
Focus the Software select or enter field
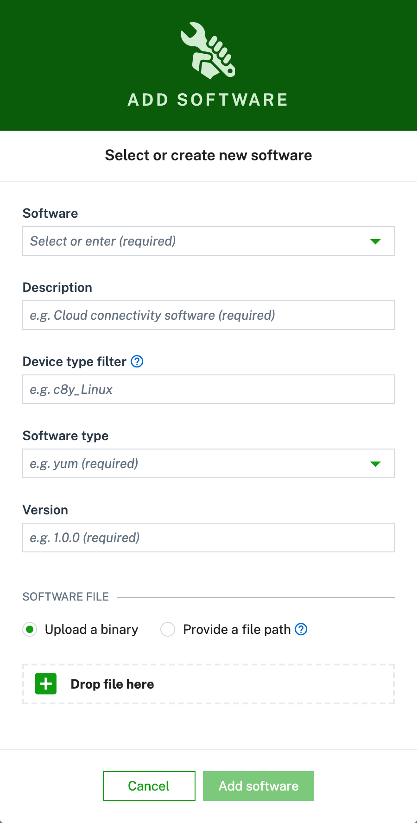pyautogui.click(x=208, y=241)
